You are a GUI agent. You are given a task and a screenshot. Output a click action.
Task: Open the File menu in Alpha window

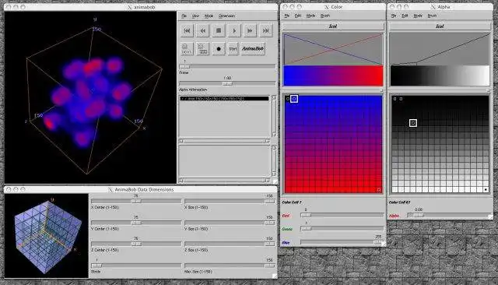[394, 16]
